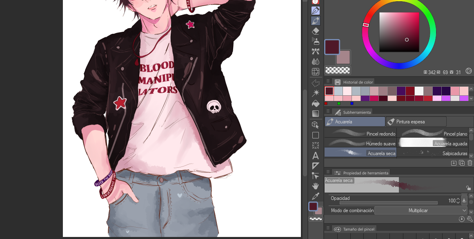
Task: Open Historial de color panel menu
Action: 328,81
